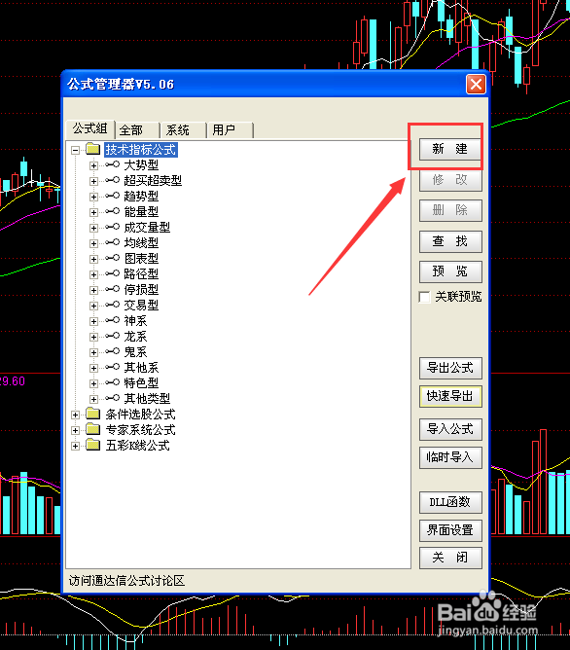Expand the 能量型 node
This screenshot has width=570, height=650.
tap(93, 212)
